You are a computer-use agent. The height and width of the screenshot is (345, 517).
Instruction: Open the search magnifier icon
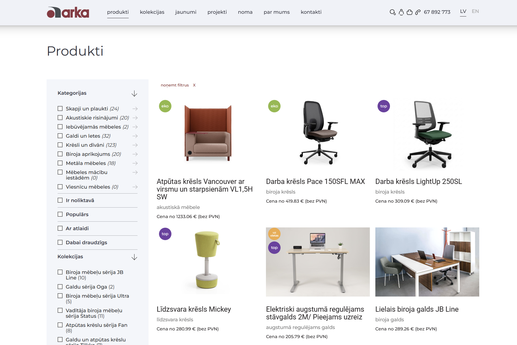(x=392, y=12)
